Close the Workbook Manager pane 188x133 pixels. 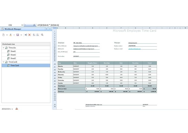(47, 29)
